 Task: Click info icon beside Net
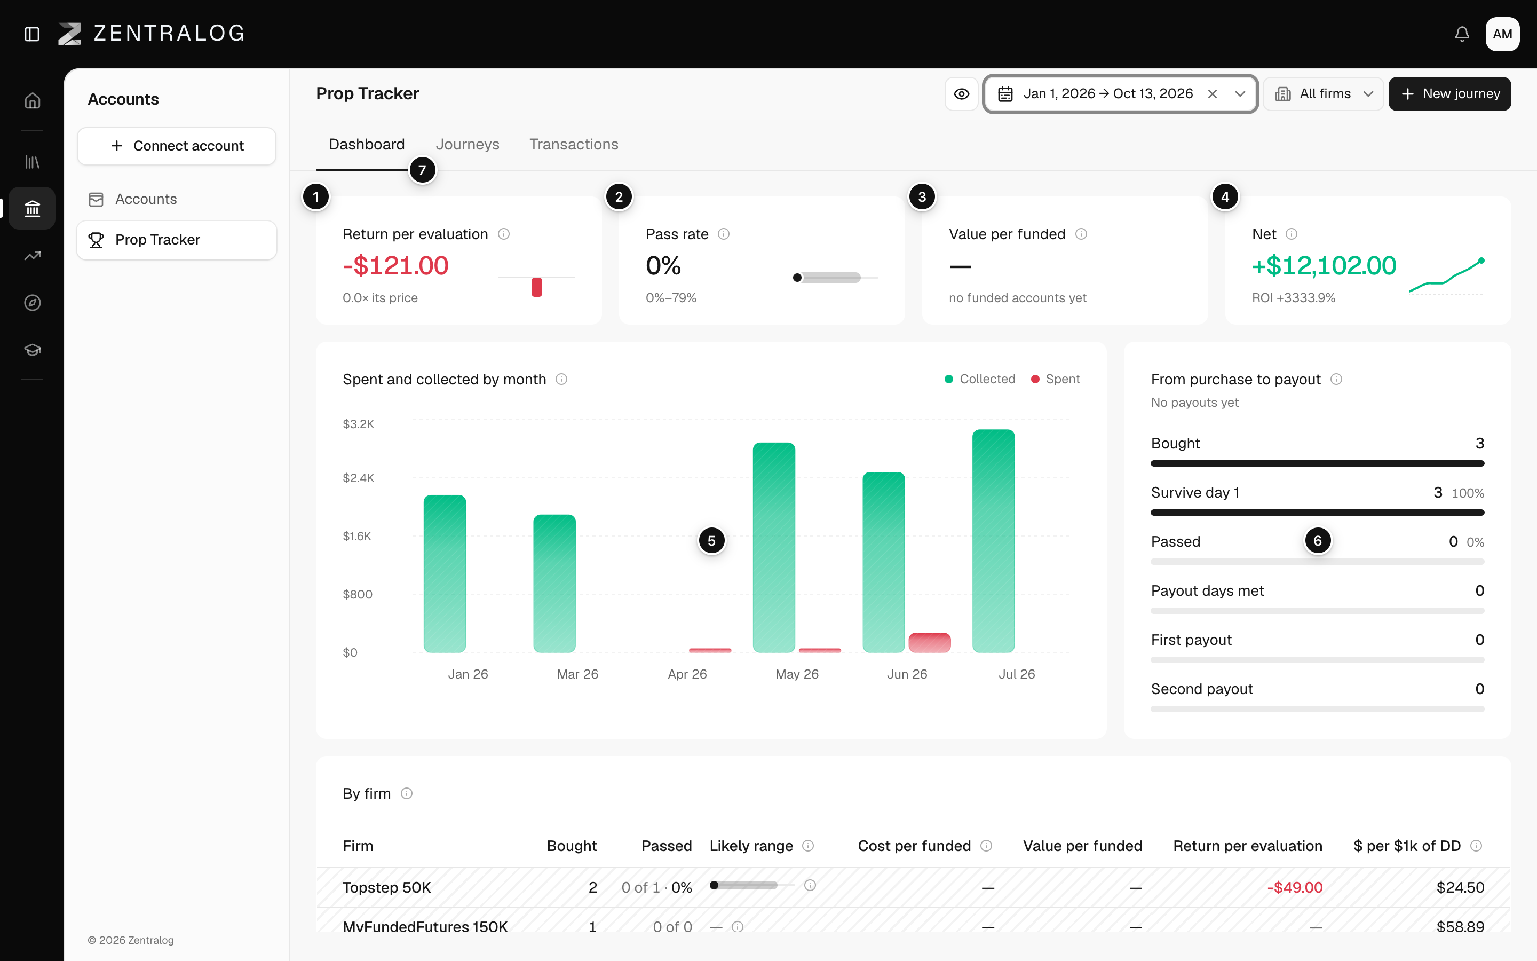click(x=1291, y=234)
